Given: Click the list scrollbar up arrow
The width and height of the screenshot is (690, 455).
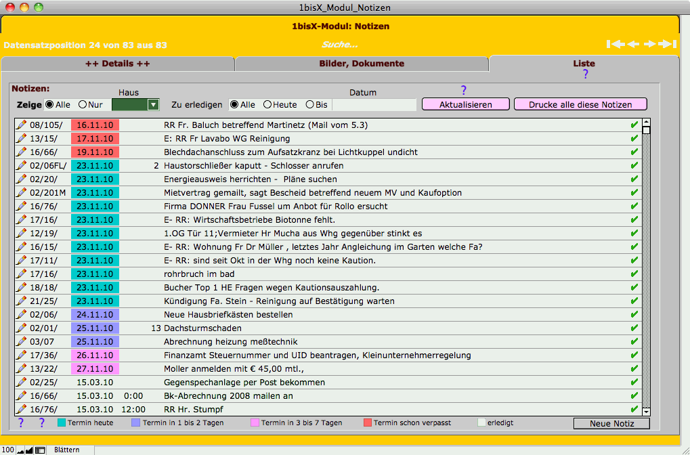Looking at the screenshot, I should point(646,123).
